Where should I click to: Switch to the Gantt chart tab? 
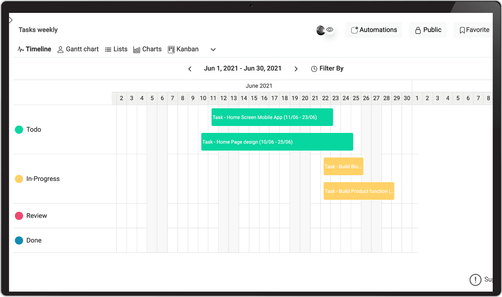pos(82,49)
